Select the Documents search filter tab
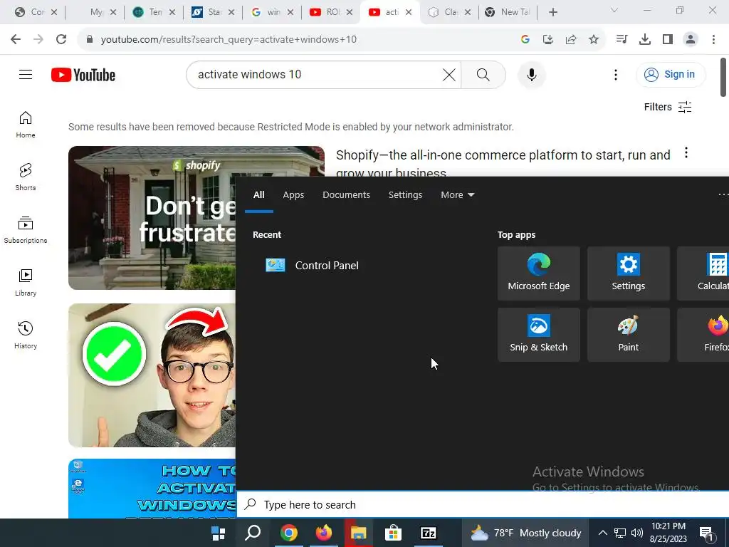729x547 pixels. [x=347, y=195]
